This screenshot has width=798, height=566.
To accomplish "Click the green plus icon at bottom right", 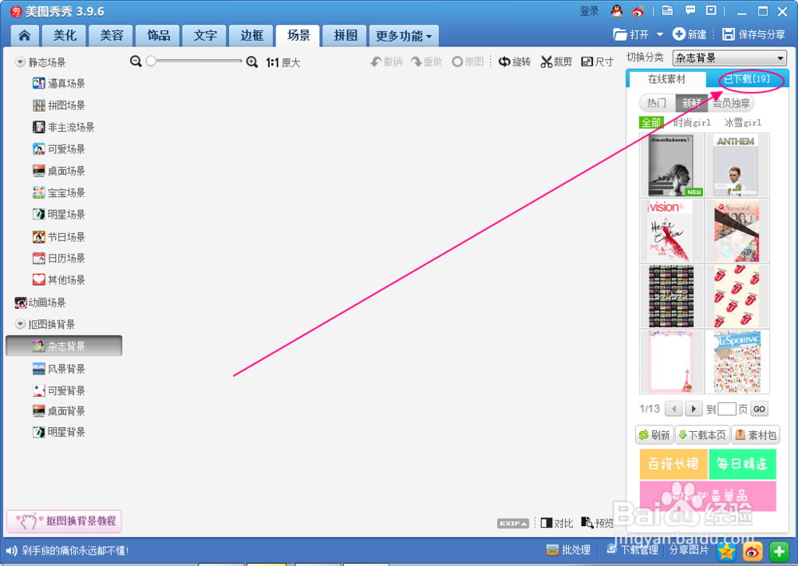I will coord(779,551).
